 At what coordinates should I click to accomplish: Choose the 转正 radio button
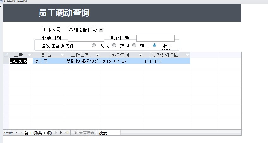[x=134, y=45]
